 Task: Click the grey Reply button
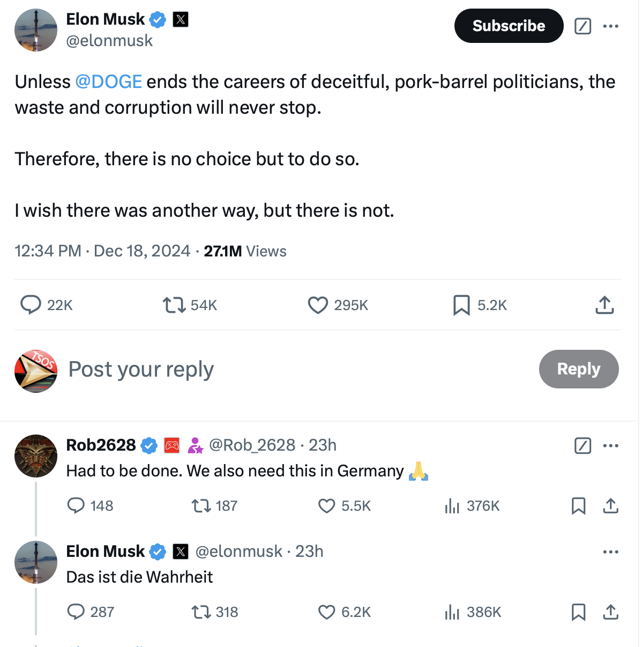[578, 369]
